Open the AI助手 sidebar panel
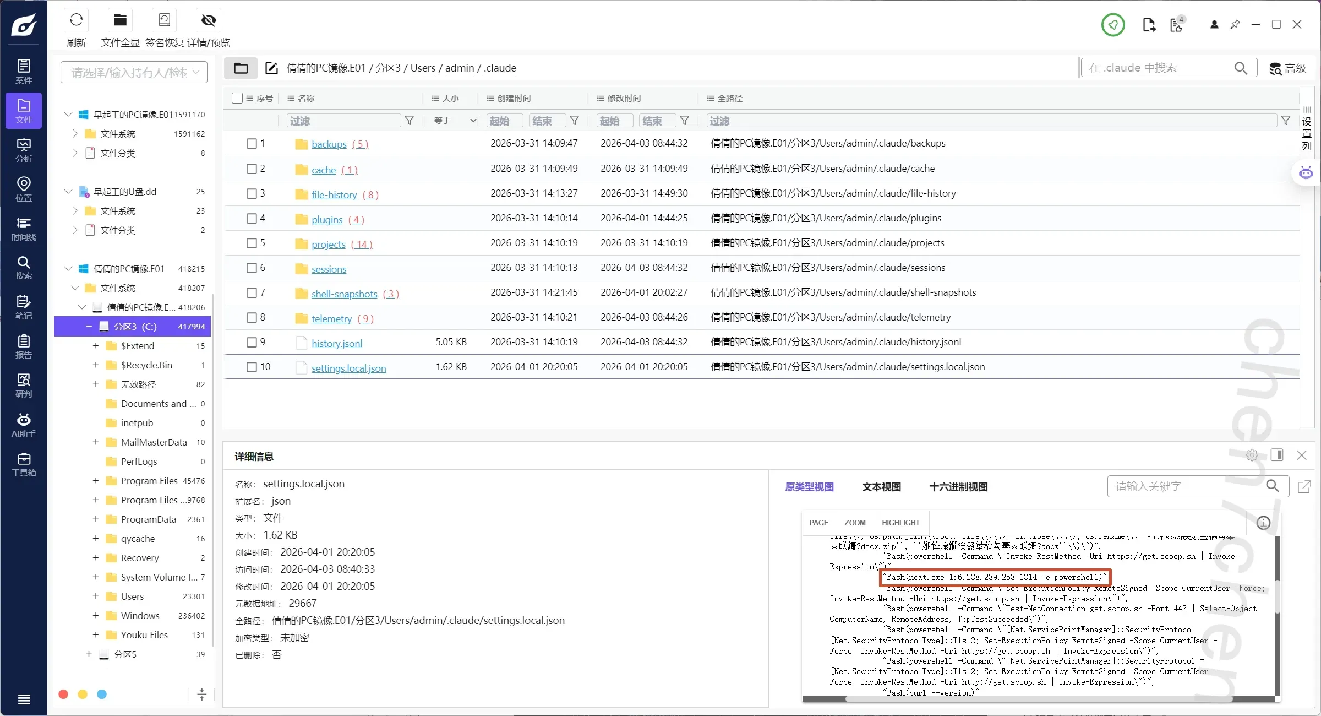The height and width of the screenshot is (716, 1321). (x=23, y=425)
